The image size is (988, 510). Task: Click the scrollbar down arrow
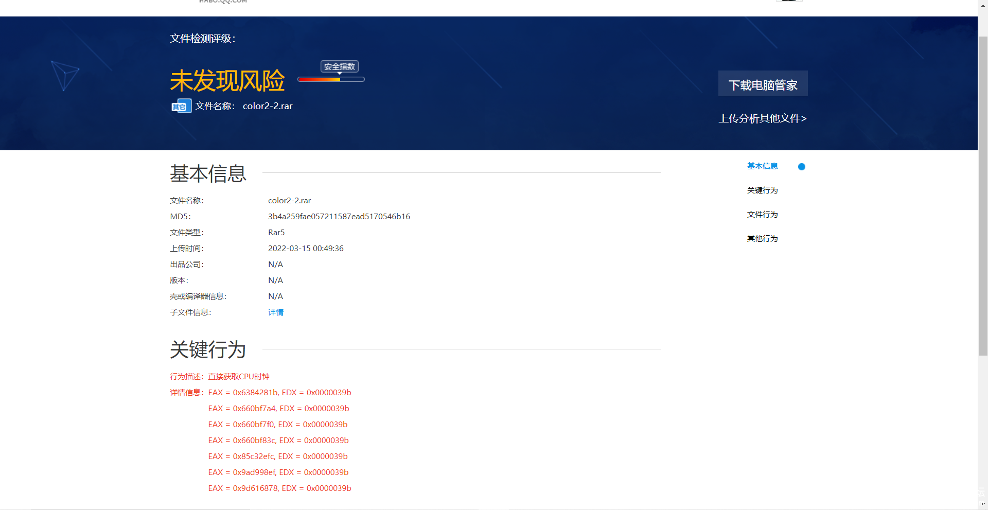[x=983, y=504]
